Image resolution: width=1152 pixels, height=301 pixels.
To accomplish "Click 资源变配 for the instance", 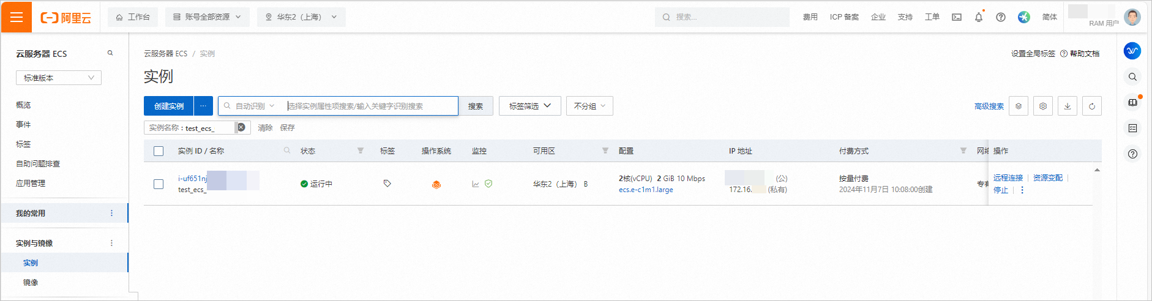I will [1048, 177].
